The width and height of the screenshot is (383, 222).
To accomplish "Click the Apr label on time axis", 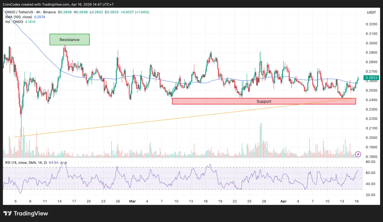I will point(283,201).
